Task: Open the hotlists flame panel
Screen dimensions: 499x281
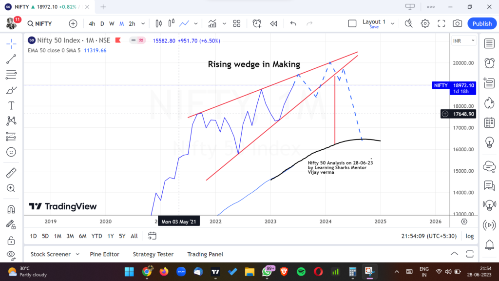Action: click(489, 103)
